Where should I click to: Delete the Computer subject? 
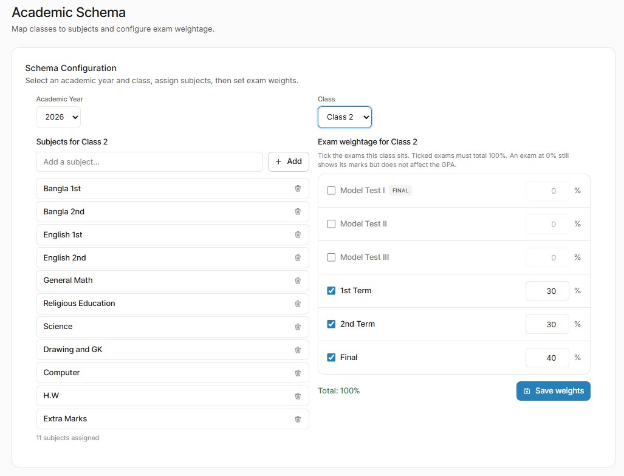[298, 373]
